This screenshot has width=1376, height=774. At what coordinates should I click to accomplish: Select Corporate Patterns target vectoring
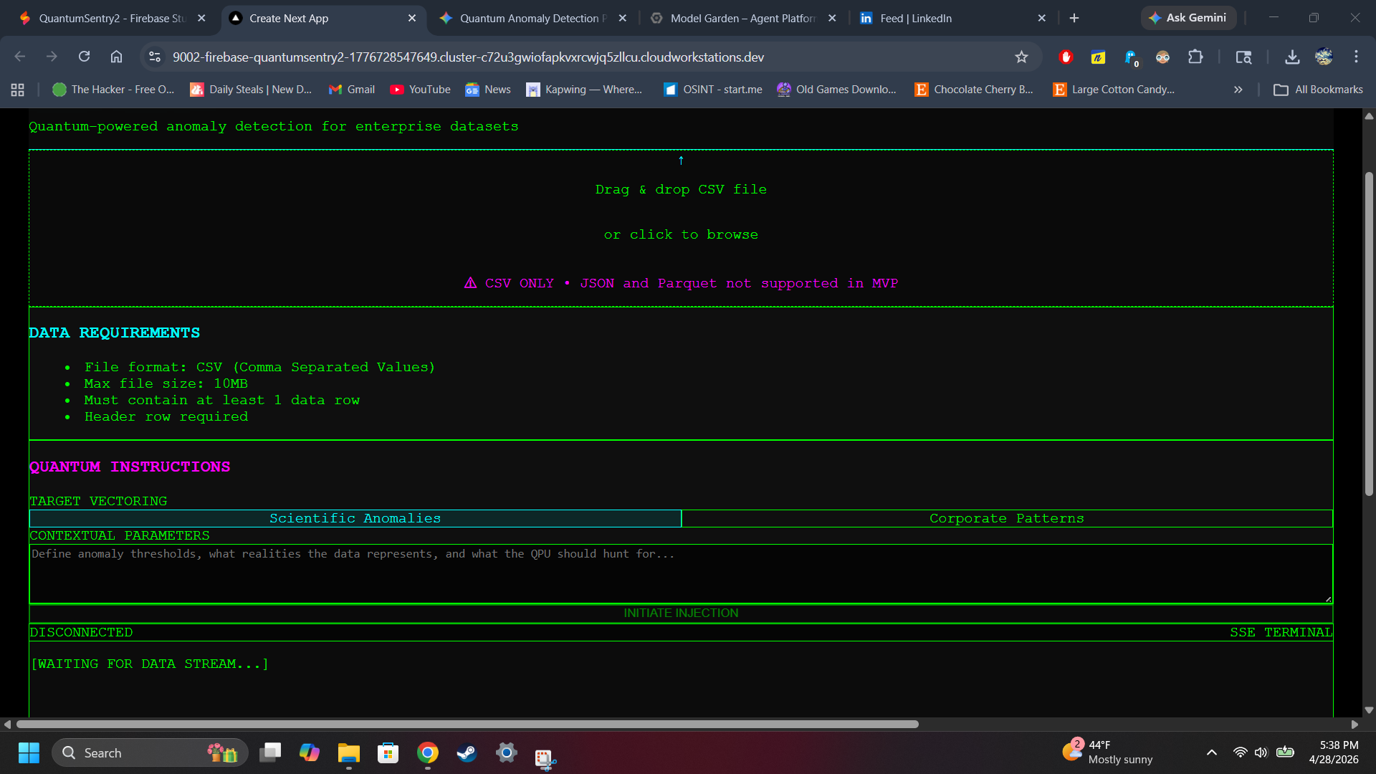(x=1007, y=518)
